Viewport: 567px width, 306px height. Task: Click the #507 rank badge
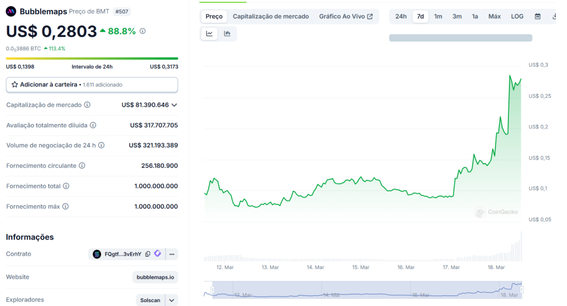coord(121,12)
